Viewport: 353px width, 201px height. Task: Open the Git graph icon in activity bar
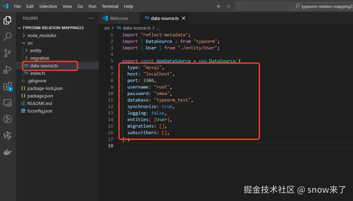pos(8,119)
